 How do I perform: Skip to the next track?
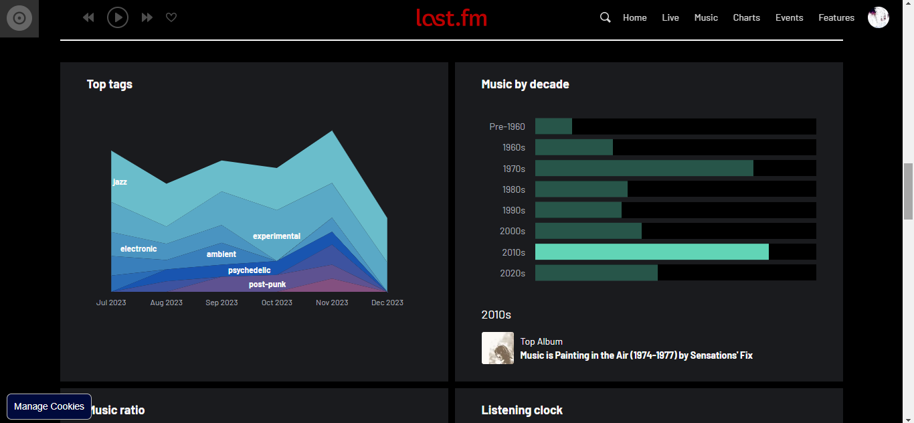pyautogui.click(x=147, y=17)
